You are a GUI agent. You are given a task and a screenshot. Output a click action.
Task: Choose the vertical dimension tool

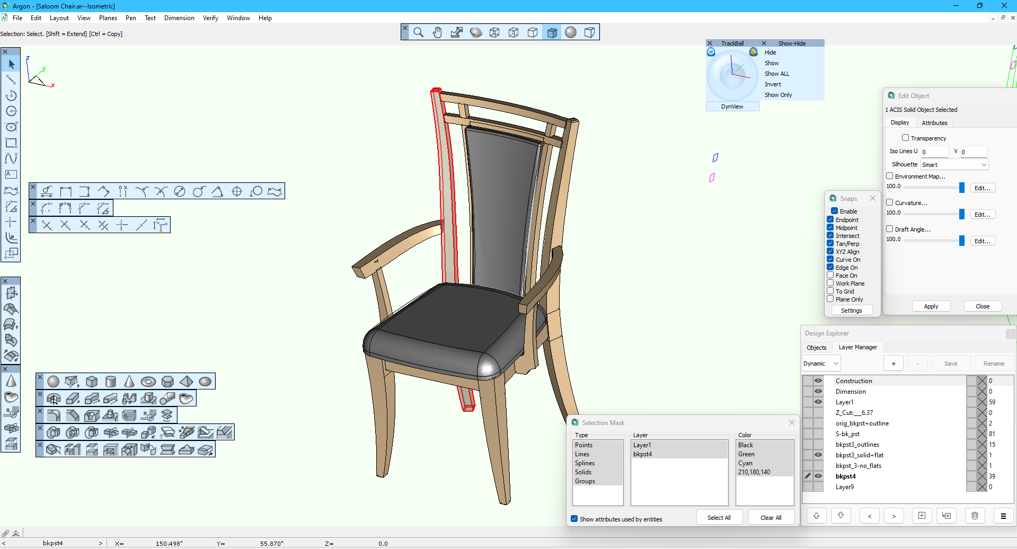tap(85, 191)
